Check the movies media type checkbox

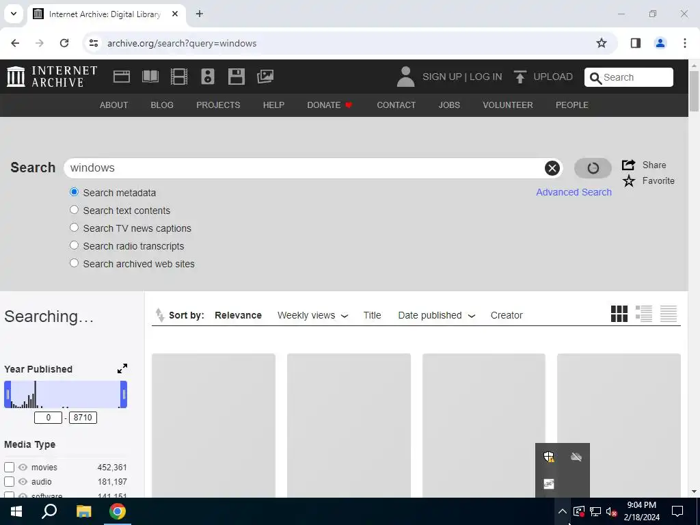pos(9,467)
